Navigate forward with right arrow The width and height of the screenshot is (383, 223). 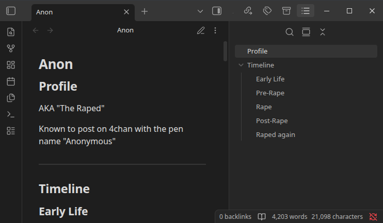tap(50, 30)
